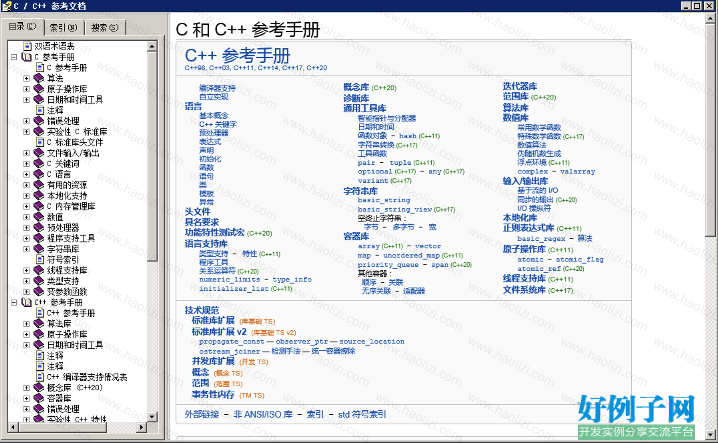Open the 编译器支持 link
Screen dimensions: 718x443
[x=217, y=88]
